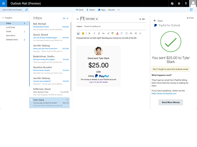
Task: Open the Junk Email folder
Action: pos(14,27)
